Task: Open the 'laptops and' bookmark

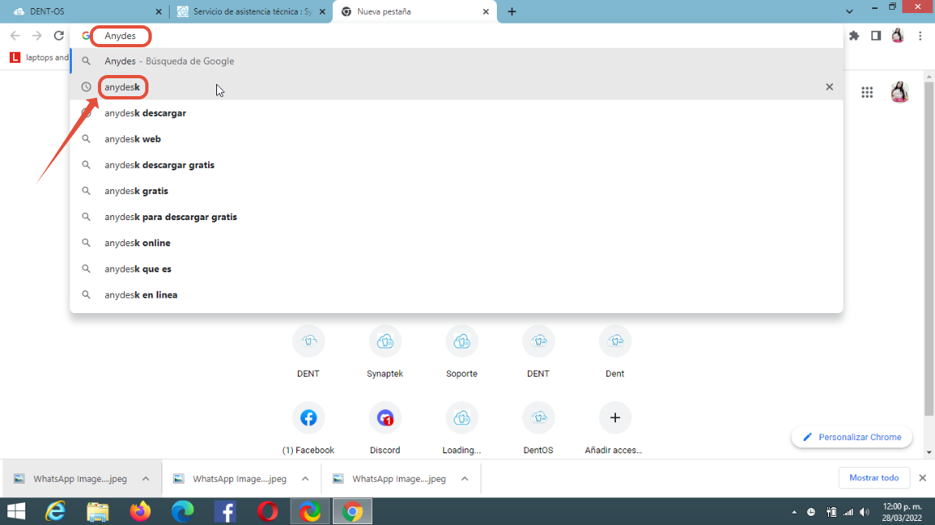Action: click(x=39, y=58)
